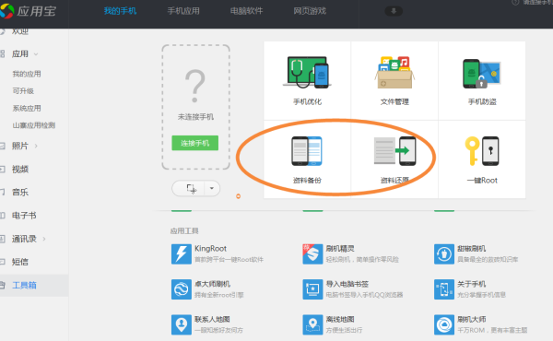The height and width of the screenshot is (341, 553).
Task: Select 山寨应用检测 in the sidebar
Action: point(34,125)
